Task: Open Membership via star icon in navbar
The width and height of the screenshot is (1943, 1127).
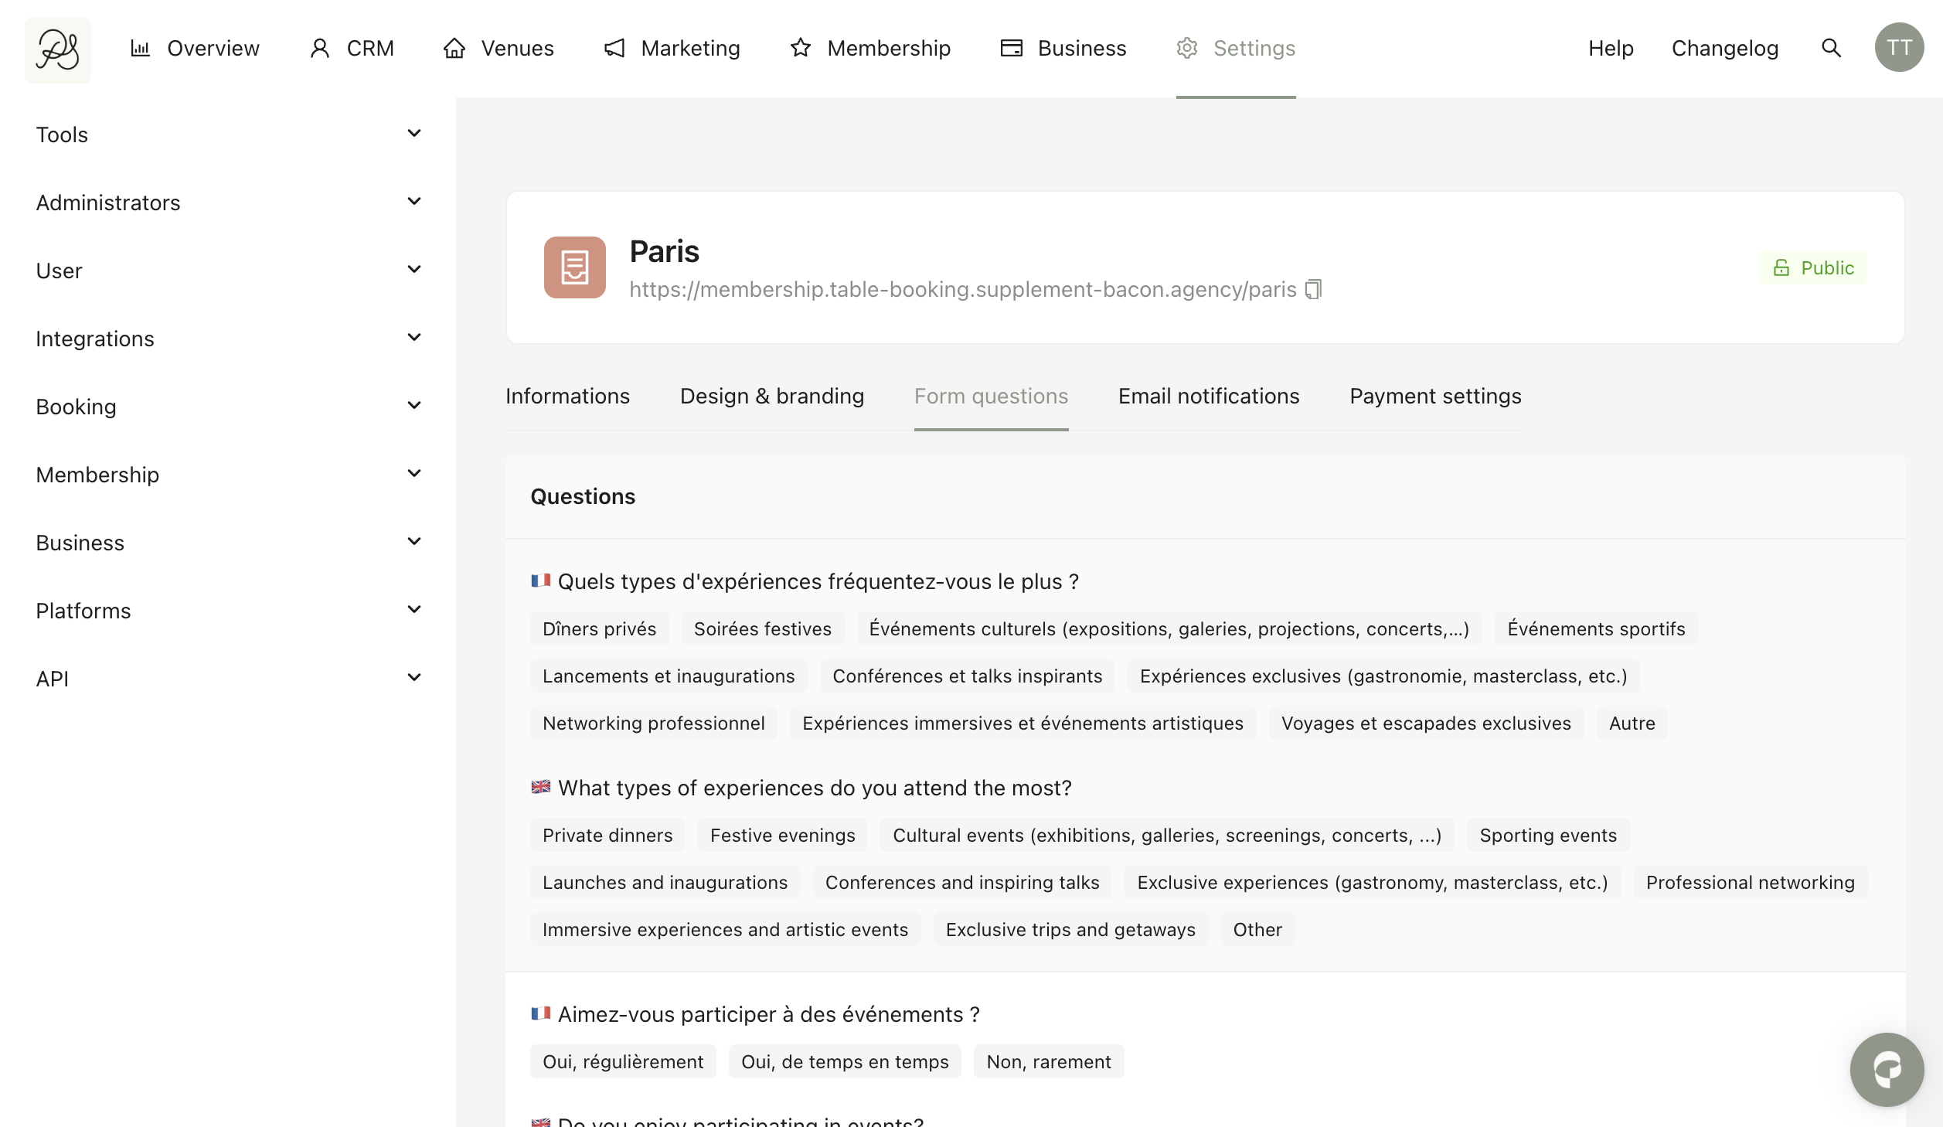Action: click(x=801, y=48)
